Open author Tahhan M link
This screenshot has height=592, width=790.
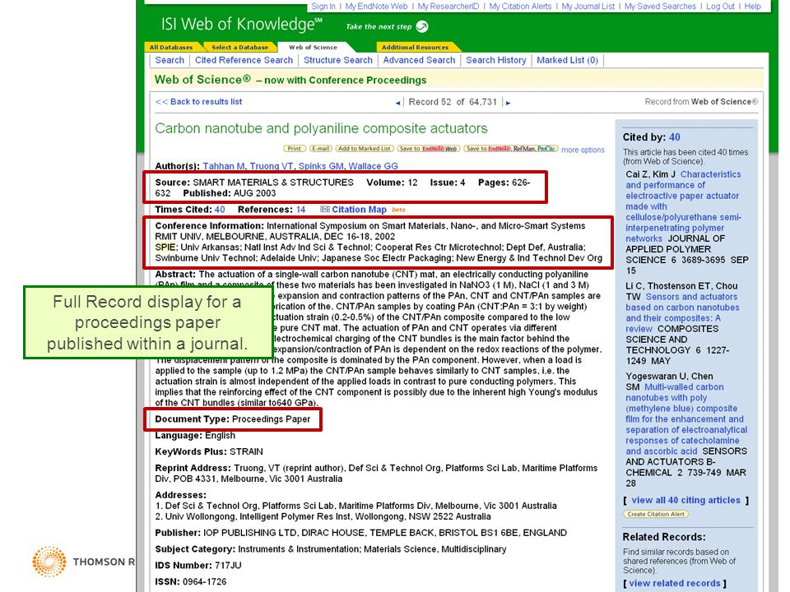point(224,166)
